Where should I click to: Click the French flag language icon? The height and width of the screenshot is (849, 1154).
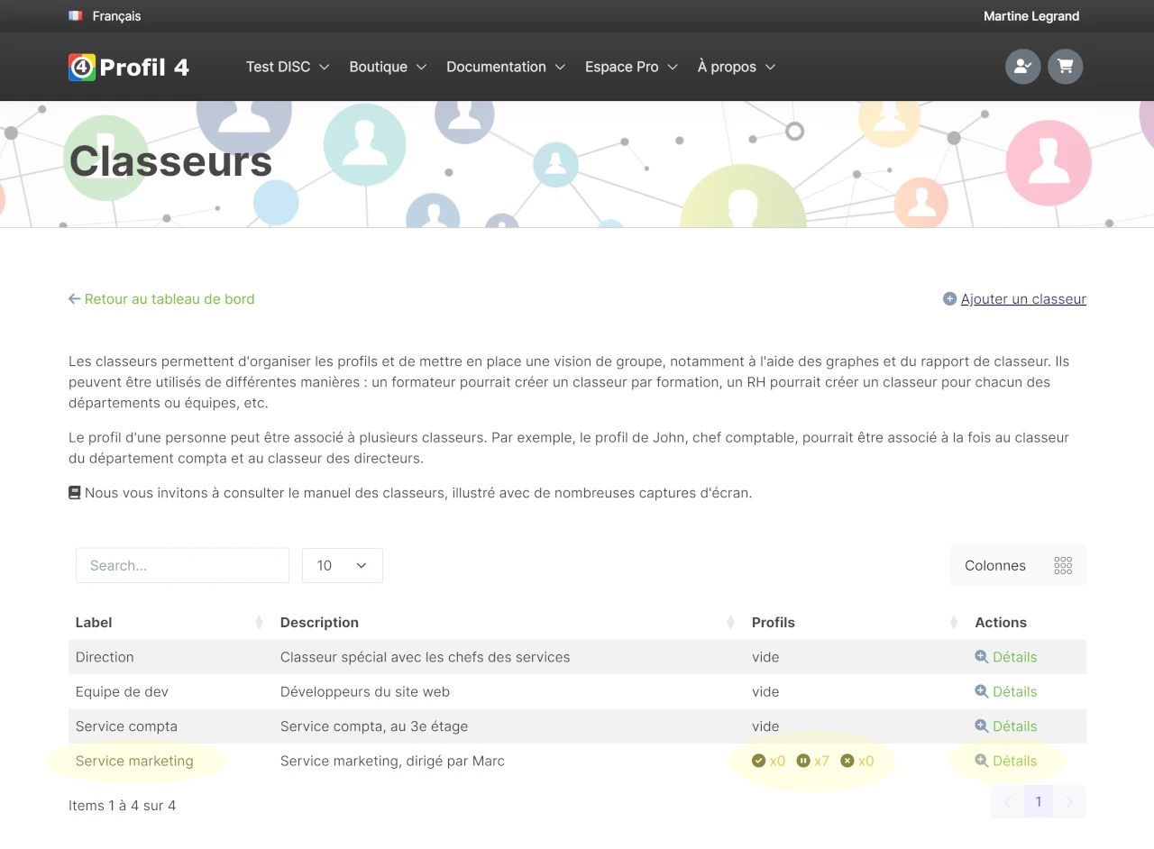click(x=76, y=15)
